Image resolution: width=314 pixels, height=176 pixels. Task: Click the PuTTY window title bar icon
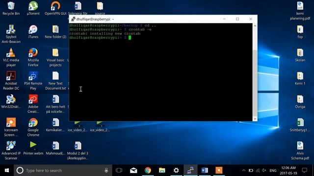(x=73, y=19)
